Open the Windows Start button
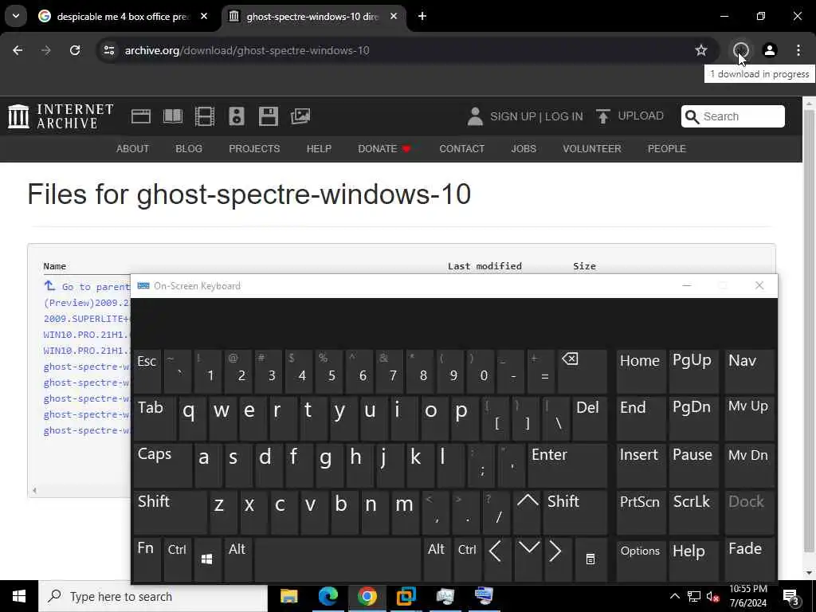 tap(19, 596)
